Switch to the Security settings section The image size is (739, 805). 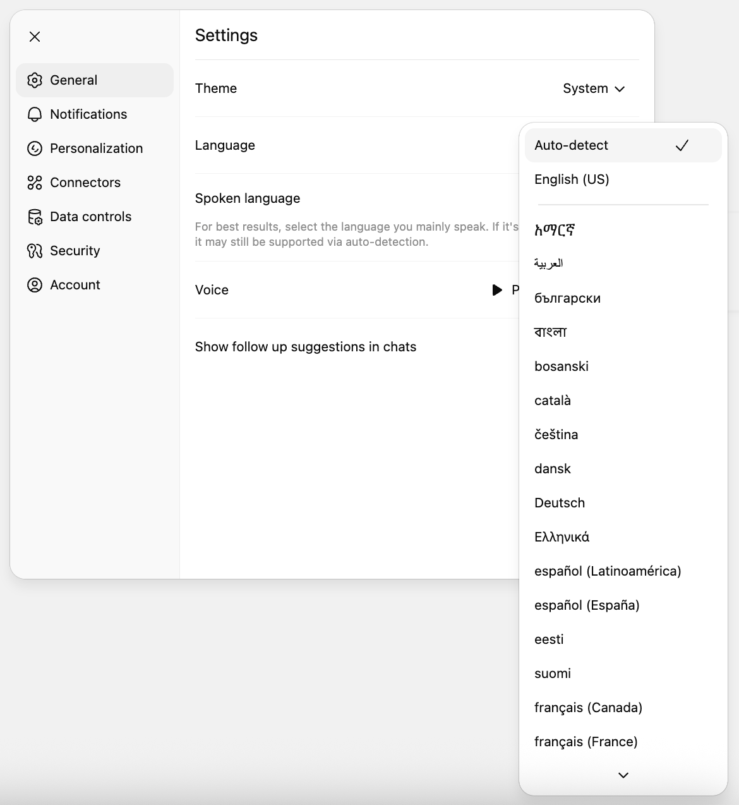(x=75, y=250)
